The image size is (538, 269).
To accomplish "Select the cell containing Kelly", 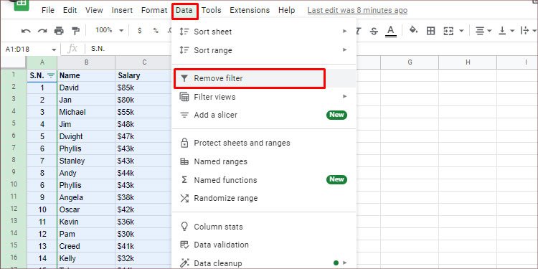I will point(86,258).
